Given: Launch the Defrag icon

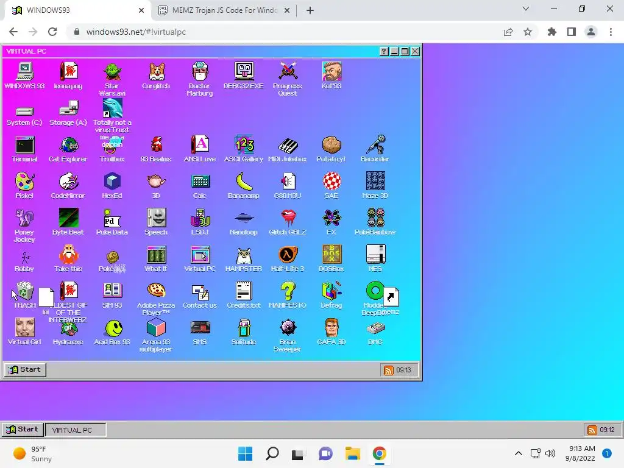Looking at the screenshot, I should [331, 292].
